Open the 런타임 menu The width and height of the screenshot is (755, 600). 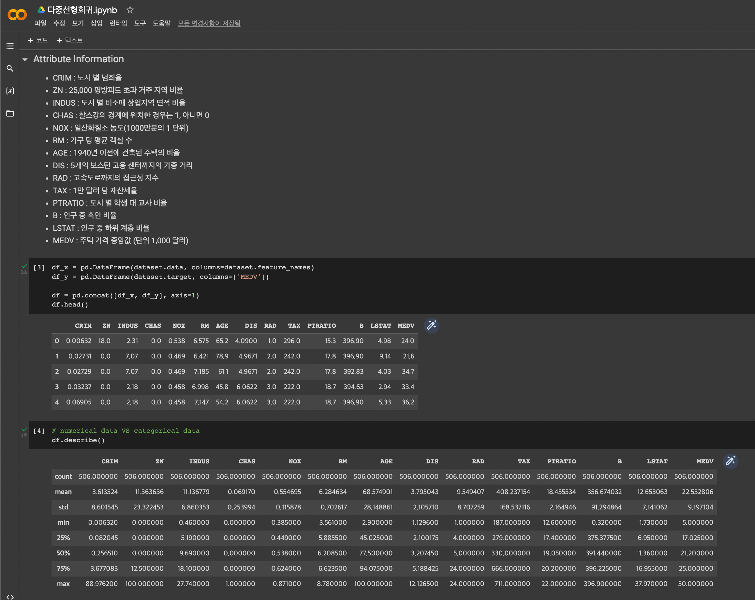coord(118,23)
